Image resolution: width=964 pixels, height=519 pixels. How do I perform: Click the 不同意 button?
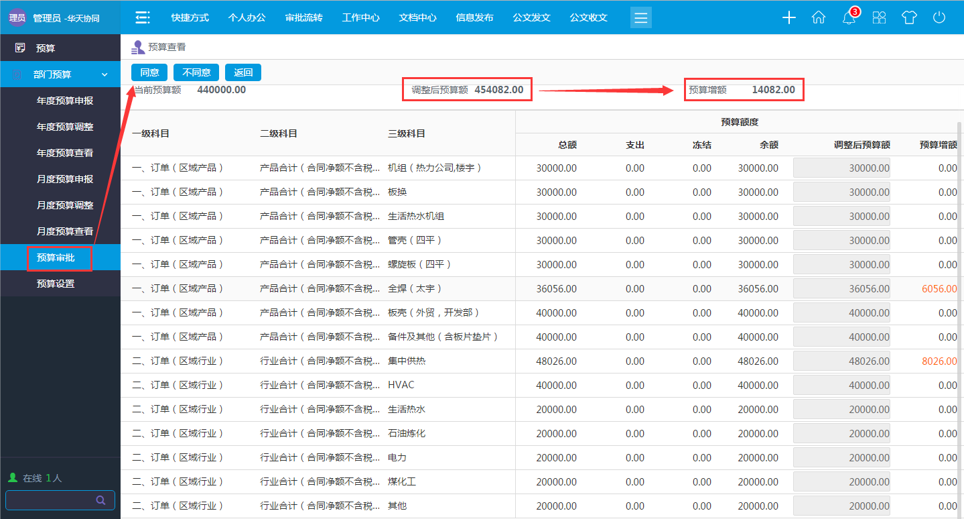196,72
